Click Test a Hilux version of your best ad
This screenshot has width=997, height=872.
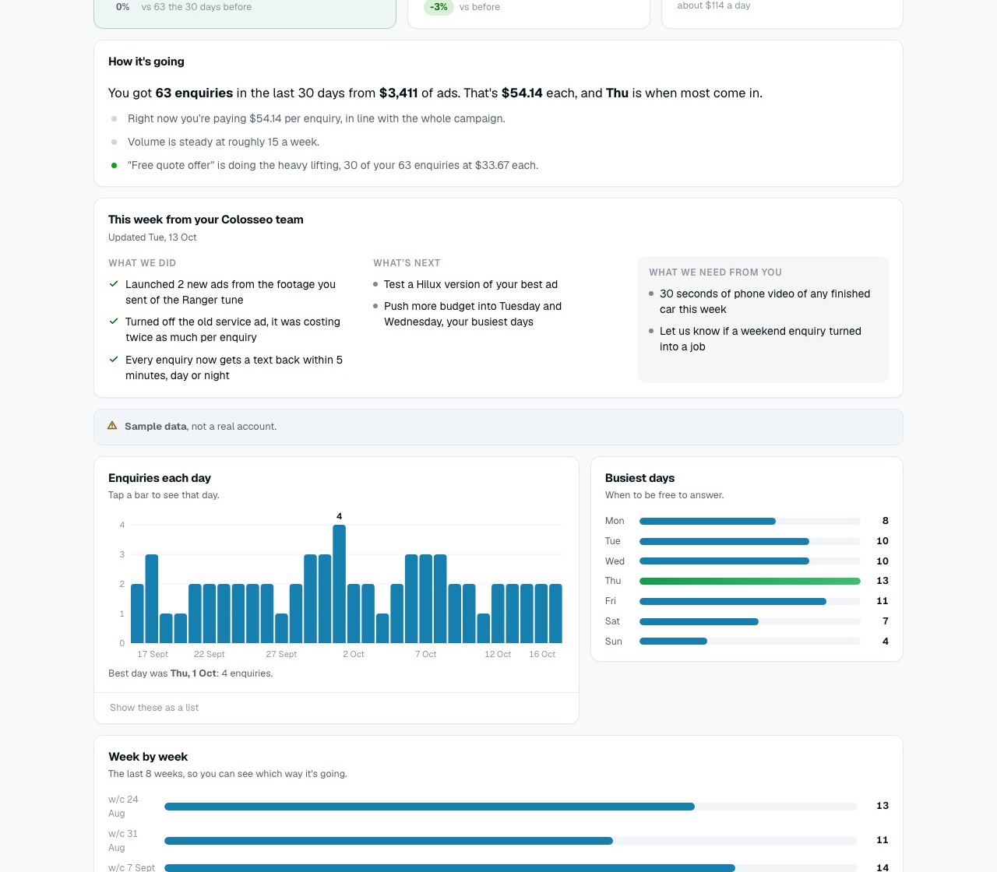(470, 284)
